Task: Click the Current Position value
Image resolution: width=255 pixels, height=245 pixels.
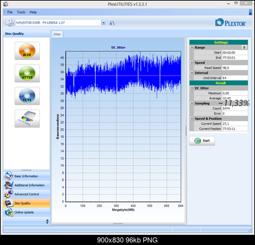Action: tap(235, 129)
